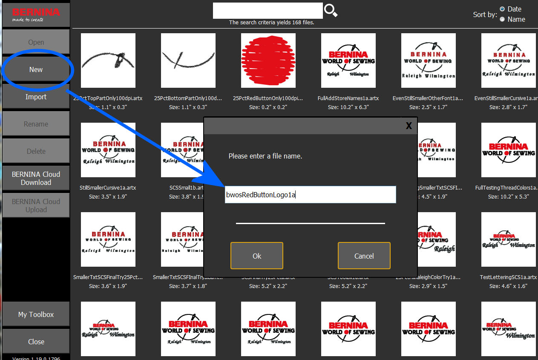Confirm the file name with Ok

(x=257, y=256)
